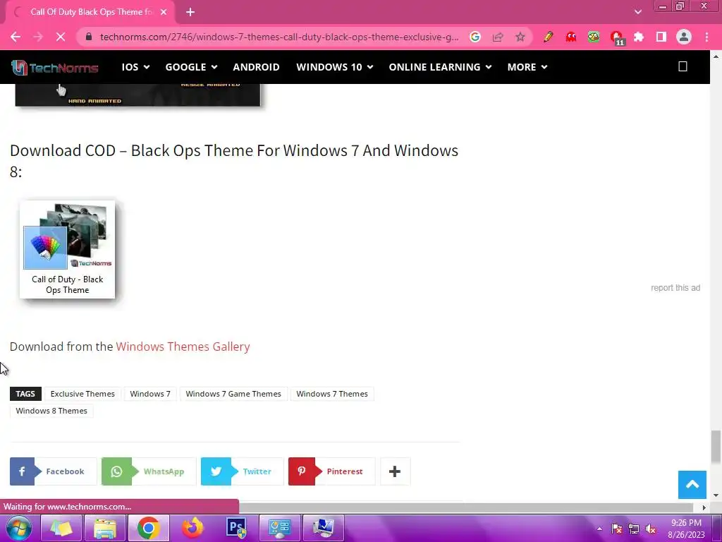Viewport: 722px width, 542px height.
Task: Stop loading the page
Action: [x=61, y=37]
